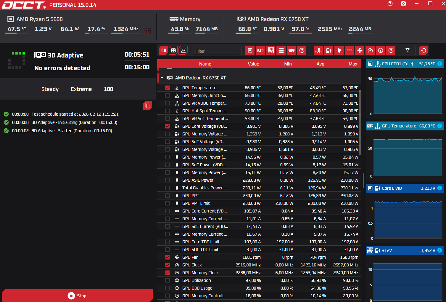
Task: Toggle storage sensors filter icon
Action: click(x=281, y=50)
